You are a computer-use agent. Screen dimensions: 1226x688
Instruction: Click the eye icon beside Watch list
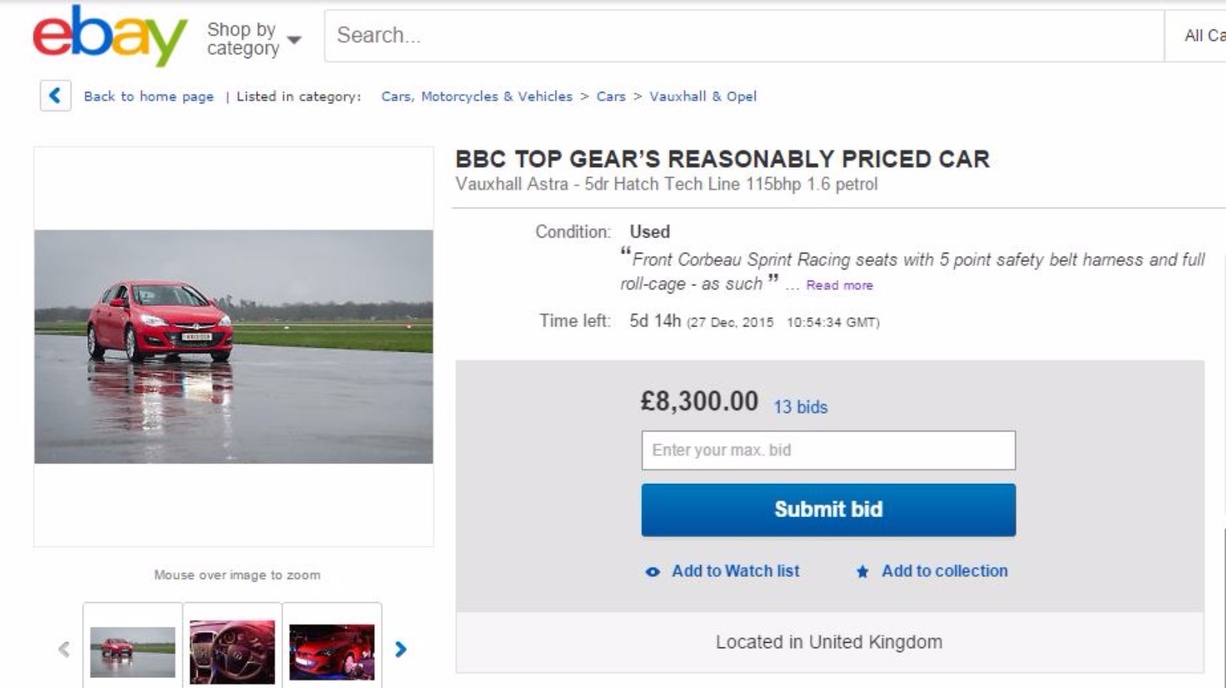[652, 572]
